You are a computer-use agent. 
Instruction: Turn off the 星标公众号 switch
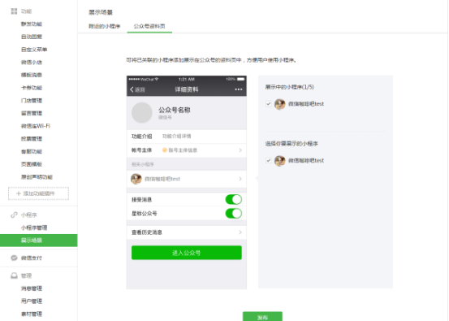click(234, 214)
